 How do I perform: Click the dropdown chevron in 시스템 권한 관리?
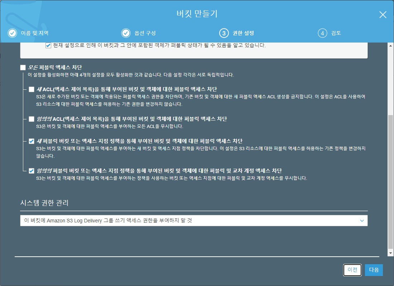pyautogui.click(x=362, y=221)
